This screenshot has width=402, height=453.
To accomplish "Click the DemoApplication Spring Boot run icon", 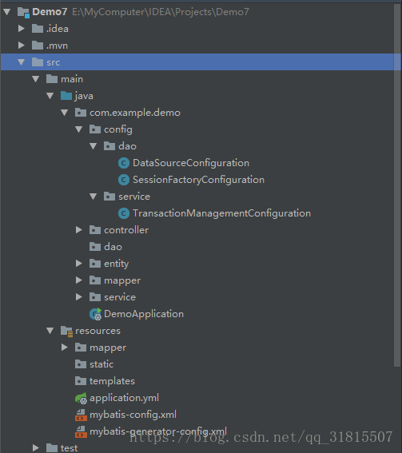I will coord(96,314).
